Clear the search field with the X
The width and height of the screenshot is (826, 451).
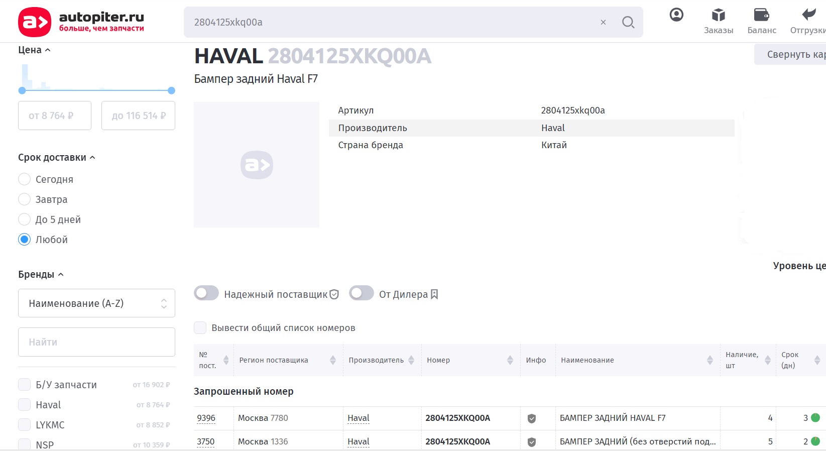(x=603, y=22)
